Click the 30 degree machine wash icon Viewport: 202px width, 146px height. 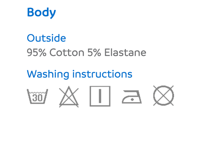click(37, 96)
